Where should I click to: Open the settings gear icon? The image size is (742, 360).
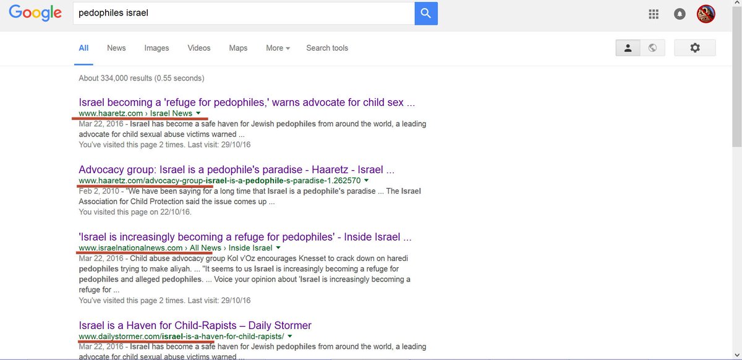(x=695, y=48)
